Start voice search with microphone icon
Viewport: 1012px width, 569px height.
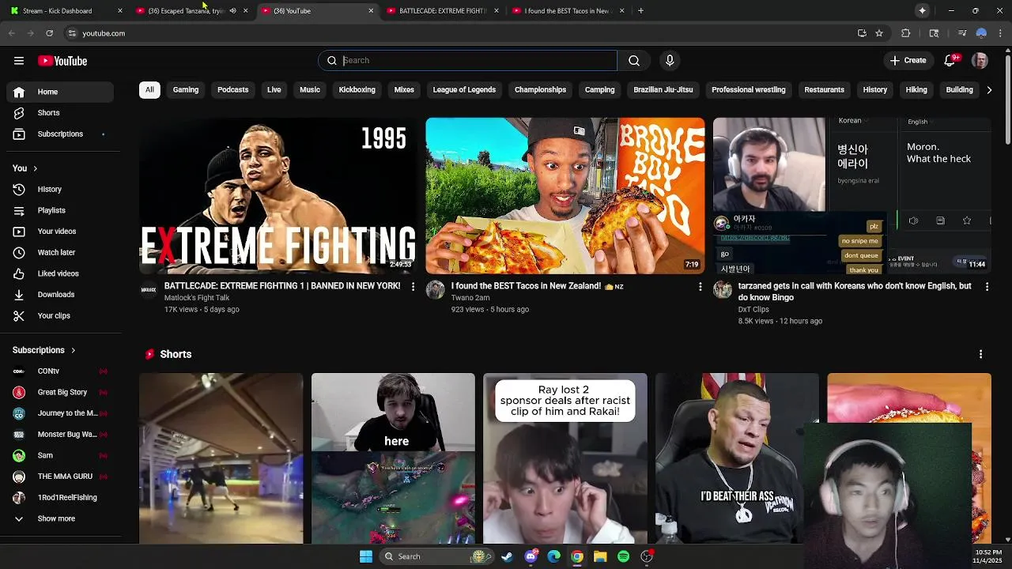pyautogui.click(x=670, y=61)
